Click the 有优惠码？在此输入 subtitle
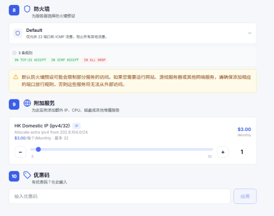The image size is (274, 216). click(x=49, y=182)
